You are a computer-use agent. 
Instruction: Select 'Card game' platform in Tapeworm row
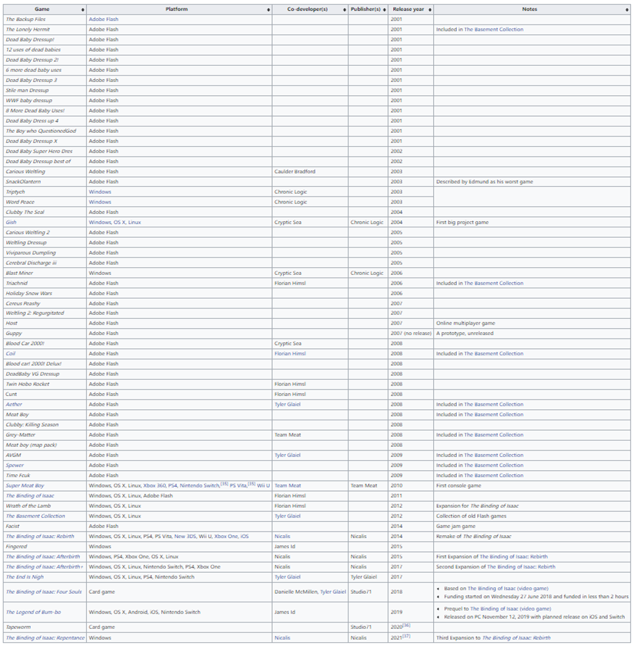[102, 627]
